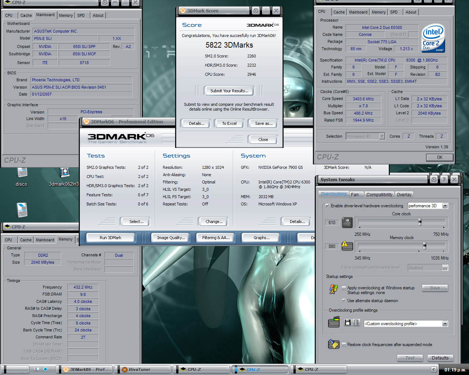The height and width of the screenshot is (375, 469).
Task: Toggle Enable driver-level hardware overclocking
Action: [x=327, y=206]
